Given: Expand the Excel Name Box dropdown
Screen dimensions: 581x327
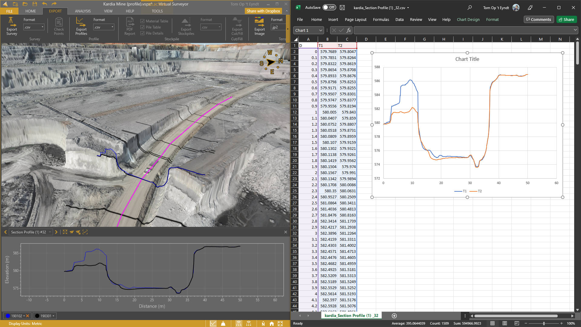Looking at the screenshot, I should [x=320, y=30].
